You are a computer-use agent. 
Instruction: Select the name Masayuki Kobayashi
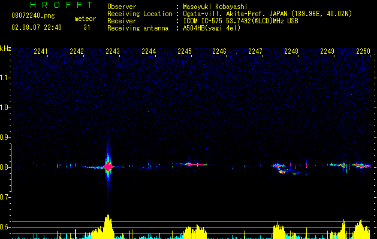point(215,7)
